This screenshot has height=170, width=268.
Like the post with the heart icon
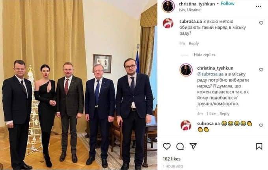click(167, 146)
